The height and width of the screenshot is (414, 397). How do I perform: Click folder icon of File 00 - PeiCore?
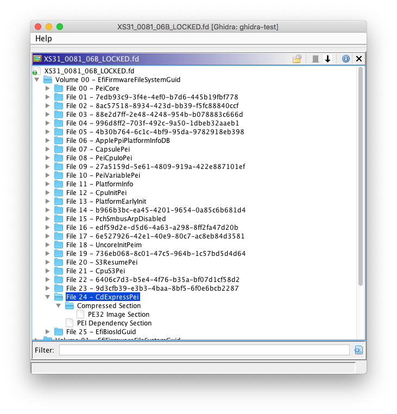[59, 88]
